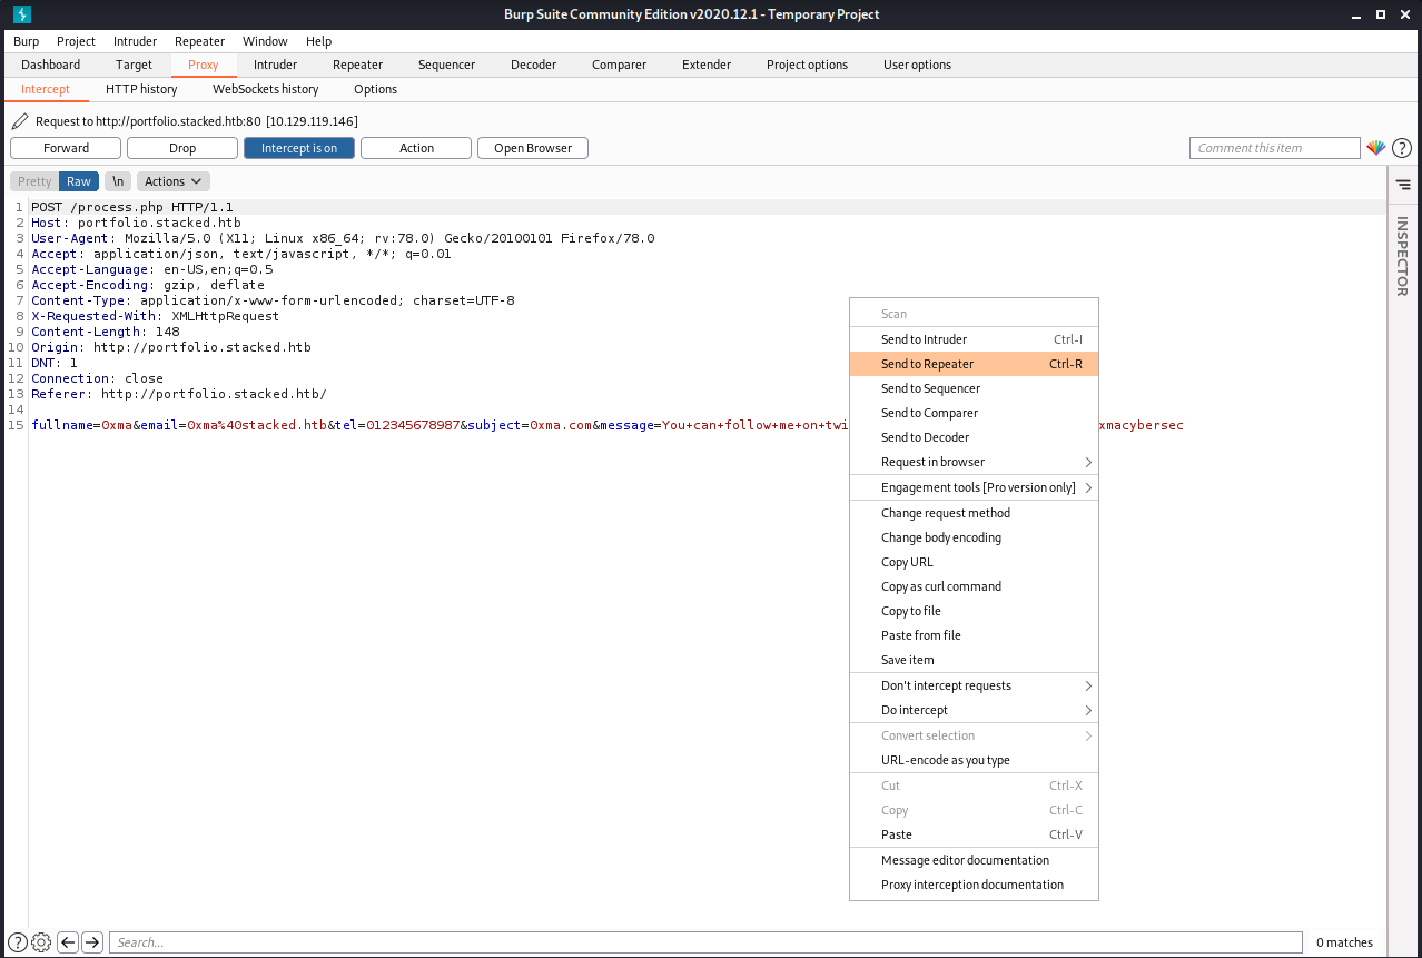Open the Project menu
This screenshot has width=1422, height=958.
[76, 41]
